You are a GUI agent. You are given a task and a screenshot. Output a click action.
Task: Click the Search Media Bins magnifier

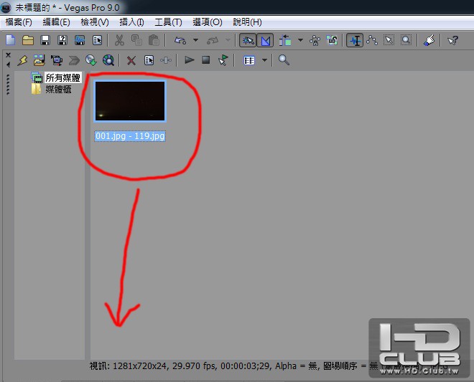click(x=284, y=60)
